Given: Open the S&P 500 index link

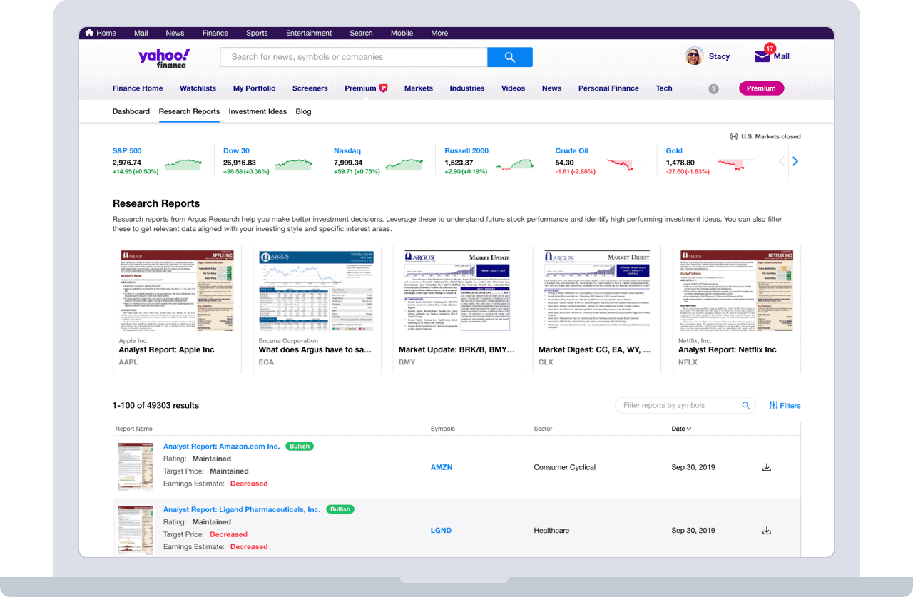Looking at the screenshot, I should point(127,151).
